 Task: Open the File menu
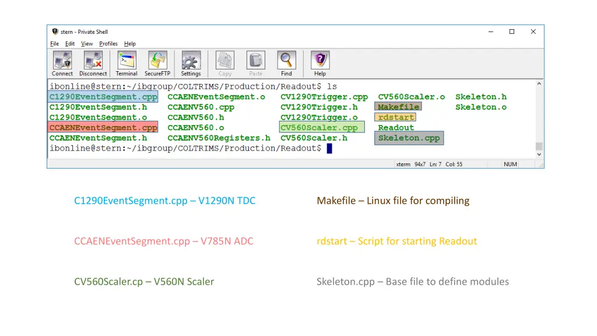tap(54, 44)
